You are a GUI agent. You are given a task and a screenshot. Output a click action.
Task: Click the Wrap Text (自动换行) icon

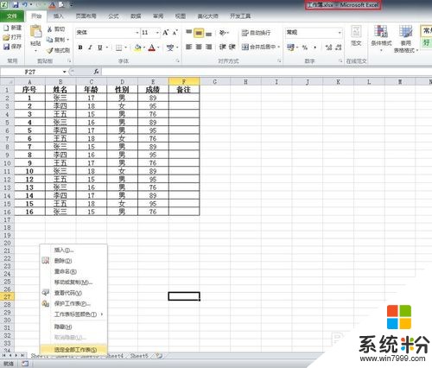coord(245,33)
